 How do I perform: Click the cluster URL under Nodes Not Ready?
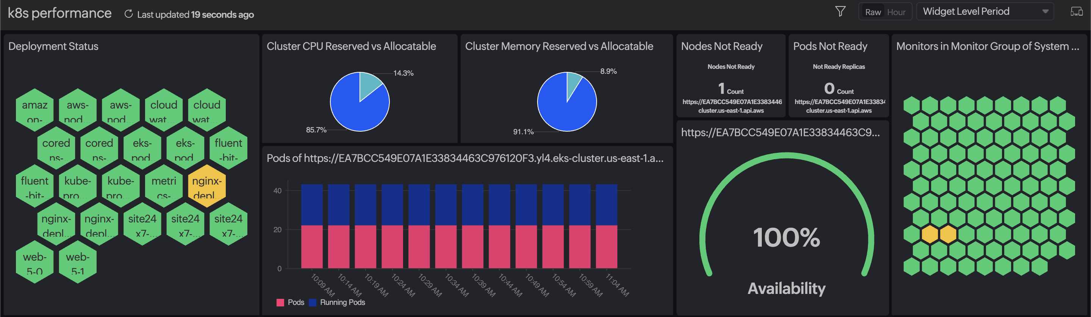(732, 106)
